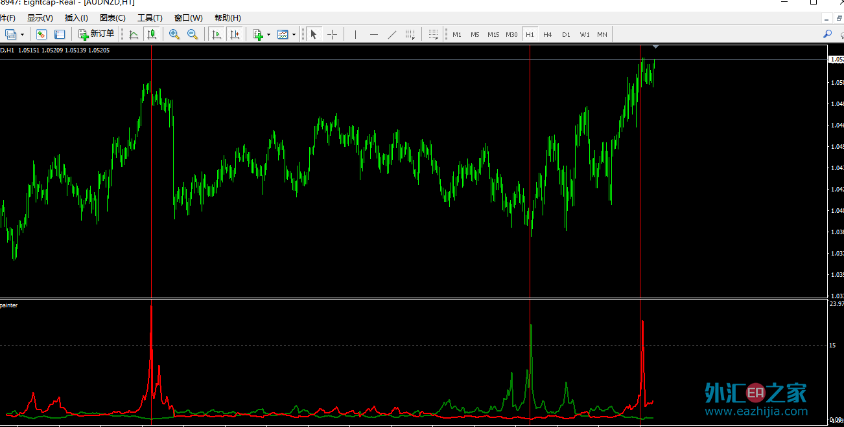Select the cursor arrow tool
This screenshot has width=844, height=427.
coord(314,34)
